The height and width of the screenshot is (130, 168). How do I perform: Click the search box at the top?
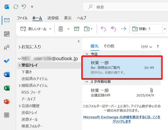coord(125,7)
